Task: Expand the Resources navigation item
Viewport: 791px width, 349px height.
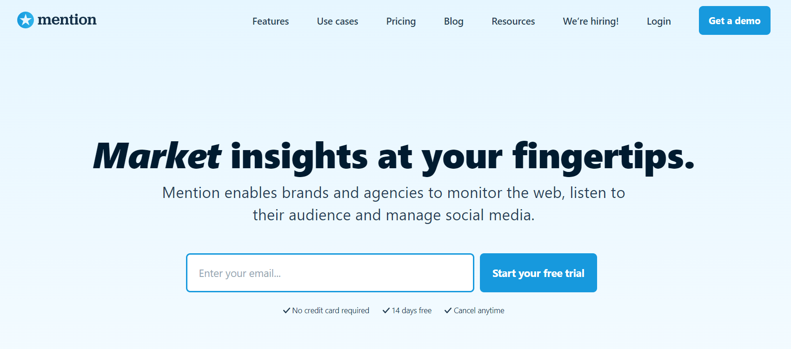Action: (513, 21)
